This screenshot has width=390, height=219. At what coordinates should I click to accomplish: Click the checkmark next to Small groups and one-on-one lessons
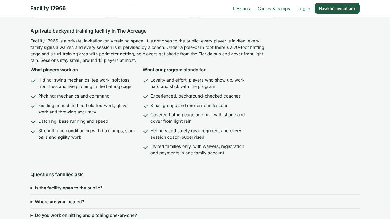click(x=146, y=106)
